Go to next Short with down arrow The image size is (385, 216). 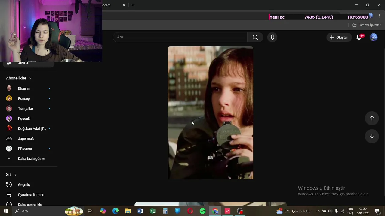[372, 136]
